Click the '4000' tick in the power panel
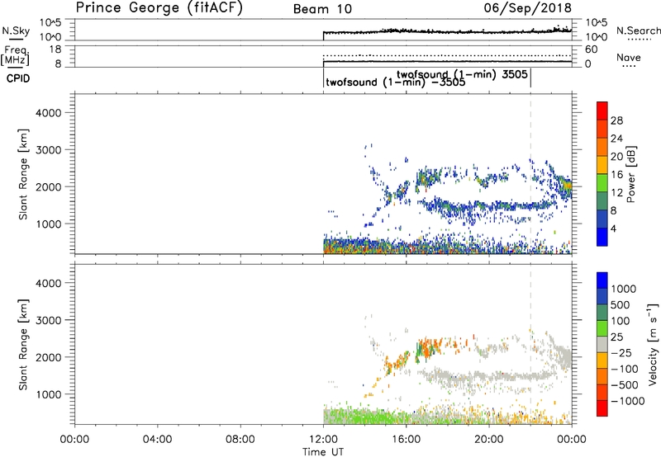Viewport: 661px width, 457px height. (48, 113)
